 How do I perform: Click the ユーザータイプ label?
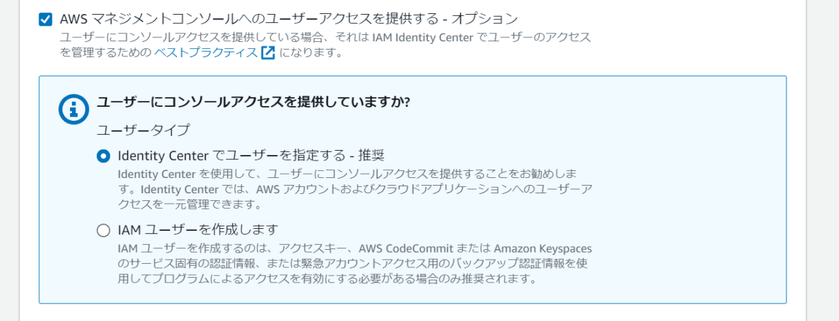point(143,130)
